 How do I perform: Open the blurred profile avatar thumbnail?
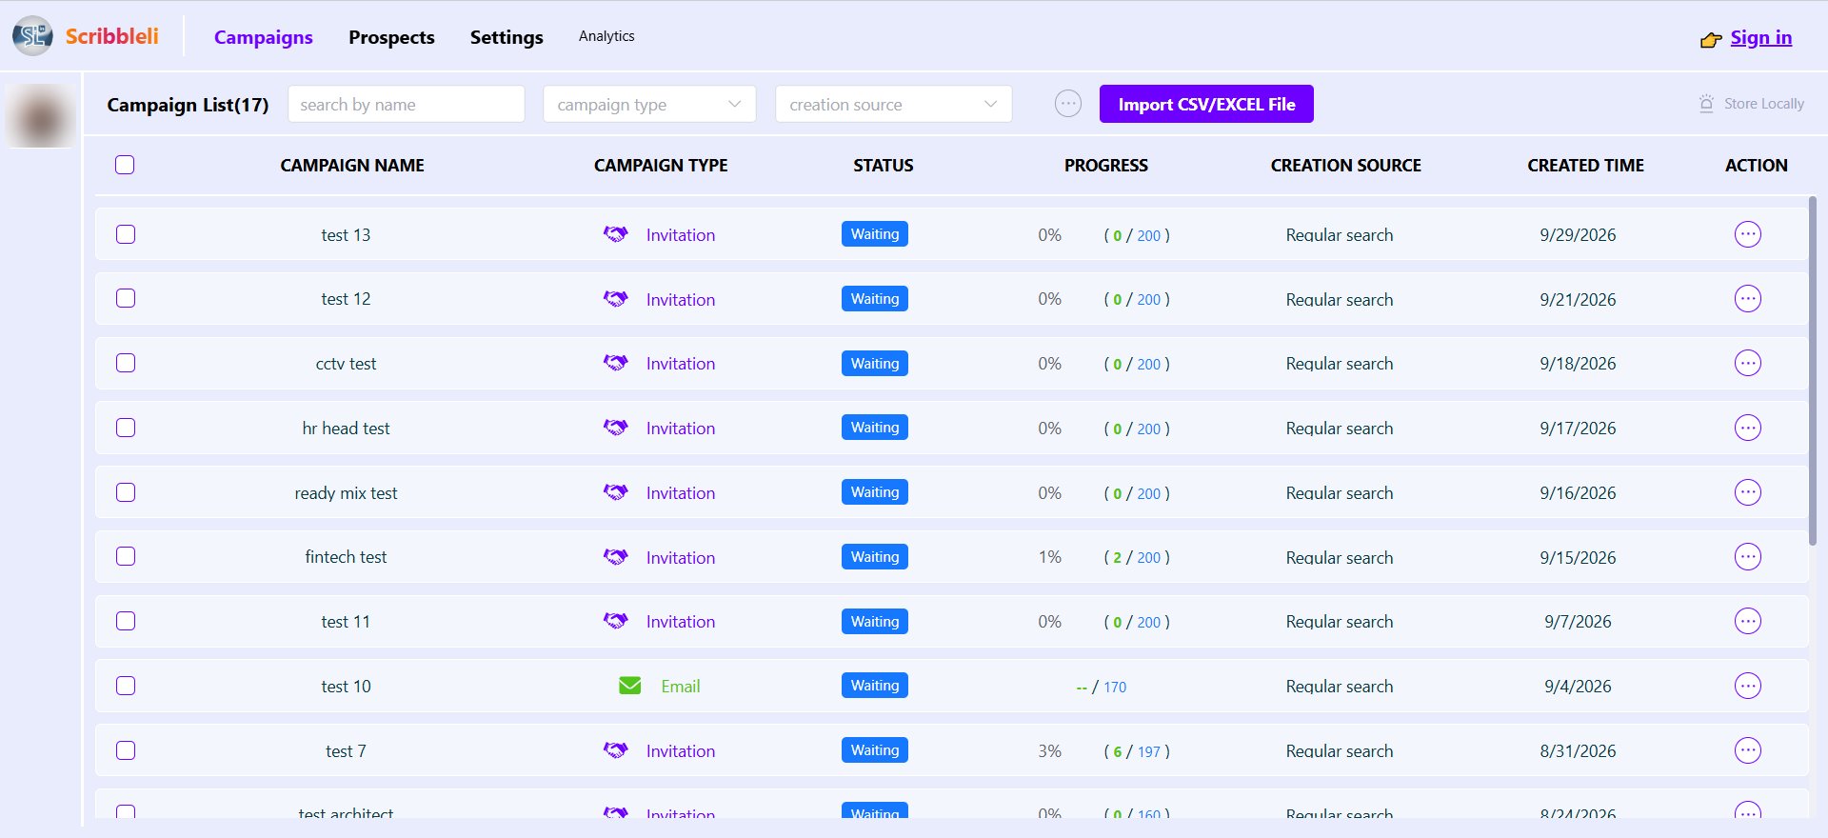pos(40,116)
